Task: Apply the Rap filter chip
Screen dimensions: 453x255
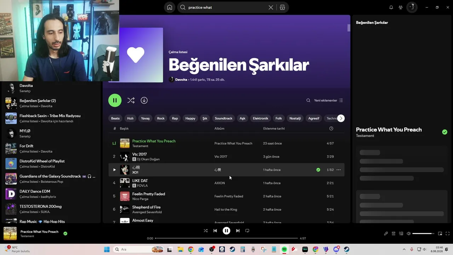Action: pyautogui.click(x=175, y=118)
